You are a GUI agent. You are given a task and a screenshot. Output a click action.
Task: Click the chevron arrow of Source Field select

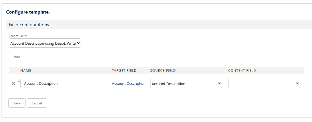[x=219, y=84]
